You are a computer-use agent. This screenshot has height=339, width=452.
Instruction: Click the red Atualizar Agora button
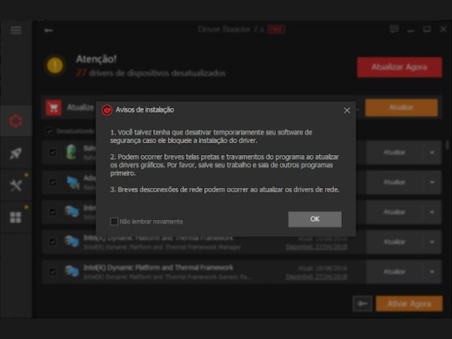point(399,67)
